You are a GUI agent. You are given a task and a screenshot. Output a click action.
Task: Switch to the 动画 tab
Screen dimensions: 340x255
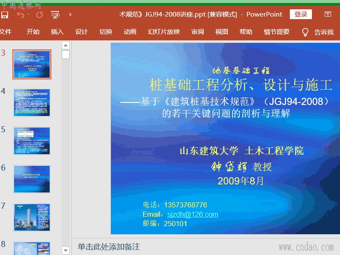130,32
